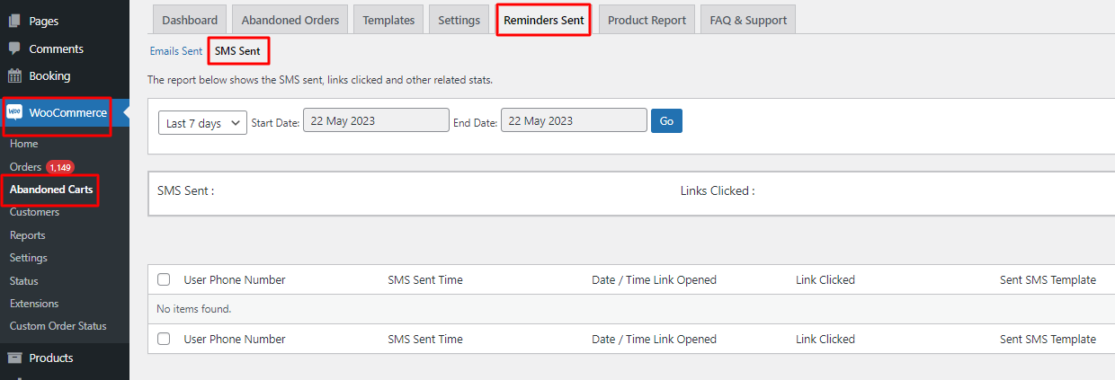Image resolution: width=1115 pixels, height=380 pixels.
Task: Tick select-all checkbox in table header
Action: click(x=164, y=279)
